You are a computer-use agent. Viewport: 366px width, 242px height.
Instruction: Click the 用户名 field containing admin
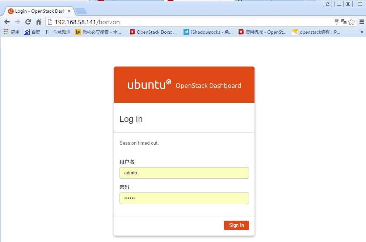click(x=184, y=173)
